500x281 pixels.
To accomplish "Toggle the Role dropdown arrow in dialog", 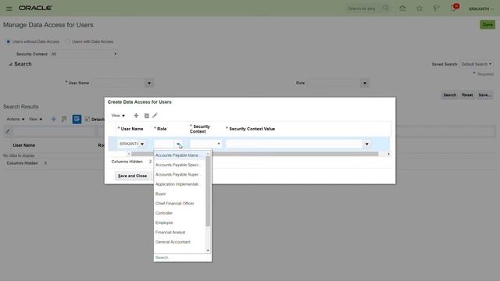I will tap(178, 144).
